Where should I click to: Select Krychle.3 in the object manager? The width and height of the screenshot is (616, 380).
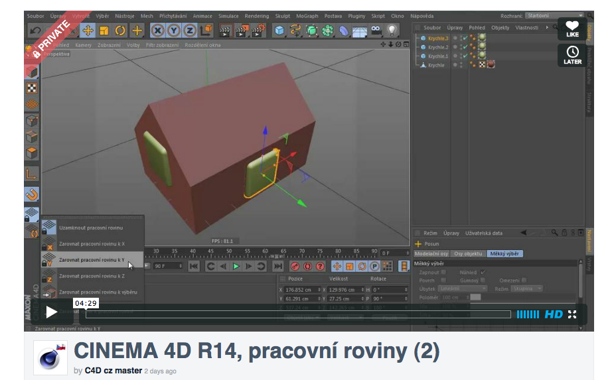click(438, 38)
